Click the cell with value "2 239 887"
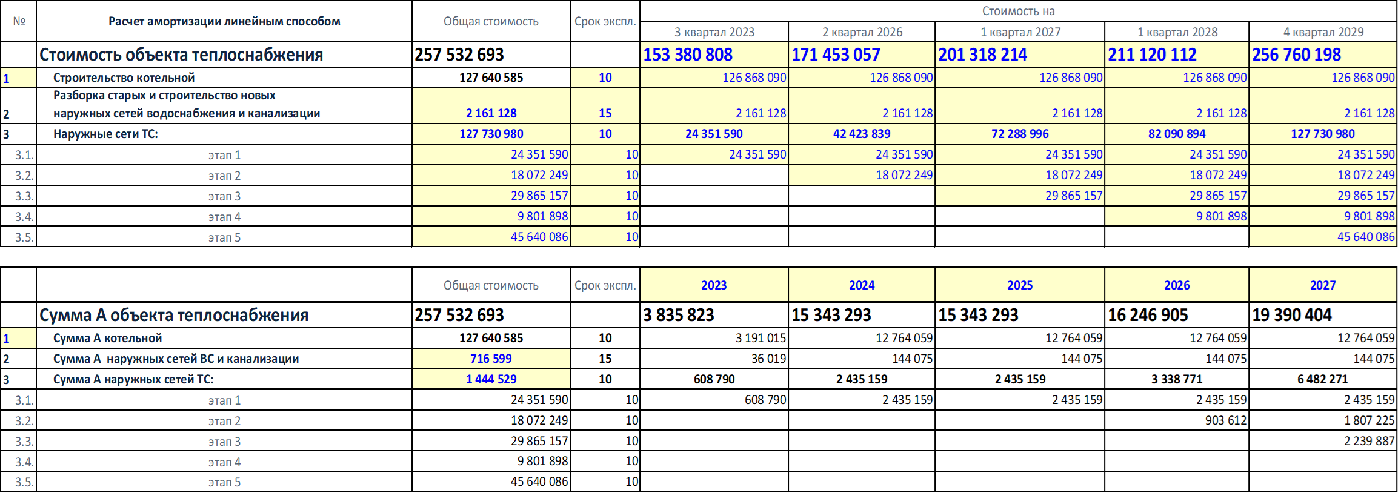 (1323, 441)
